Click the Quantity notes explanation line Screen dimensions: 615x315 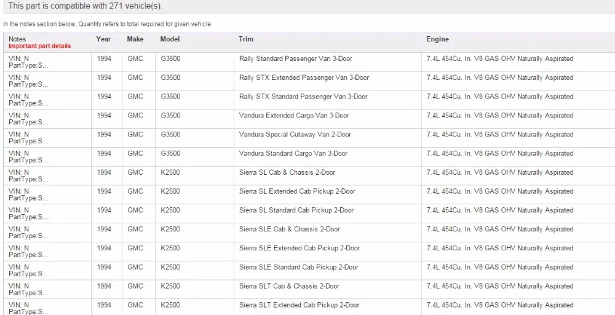click(x=107, y=25)
